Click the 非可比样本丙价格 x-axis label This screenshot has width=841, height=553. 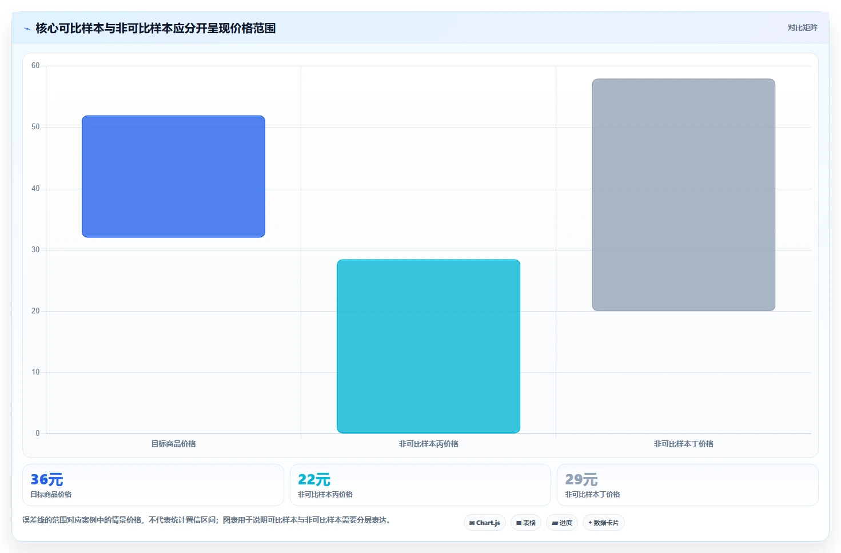(x=428, y=444)
